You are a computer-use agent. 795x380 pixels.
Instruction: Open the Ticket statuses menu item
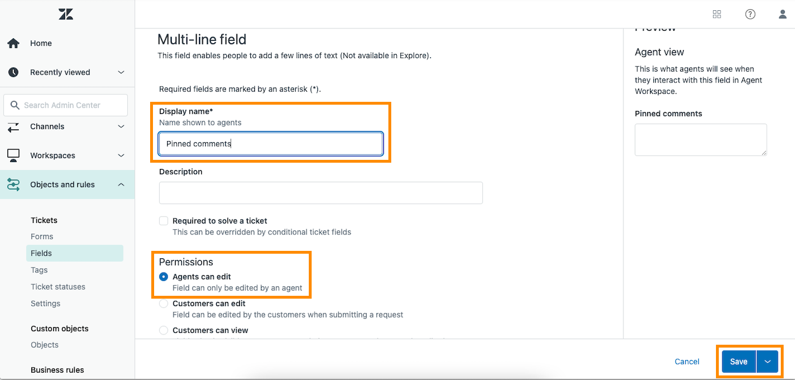pos(58,287)
